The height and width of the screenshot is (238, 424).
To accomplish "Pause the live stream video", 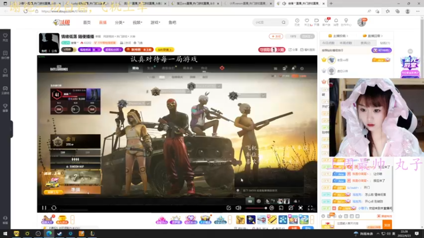I will click(44, 208).
